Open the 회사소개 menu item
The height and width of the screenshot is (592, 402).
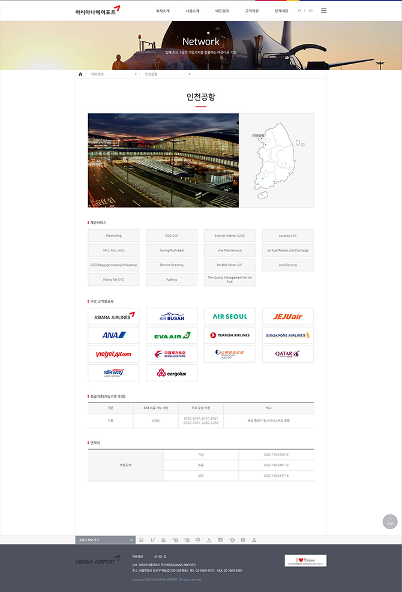(163, 11)
